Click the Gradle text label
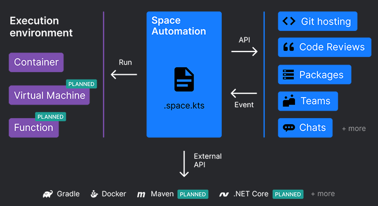Image resolution: width=378 pixels, height=206 pixels. click(68, 194)
